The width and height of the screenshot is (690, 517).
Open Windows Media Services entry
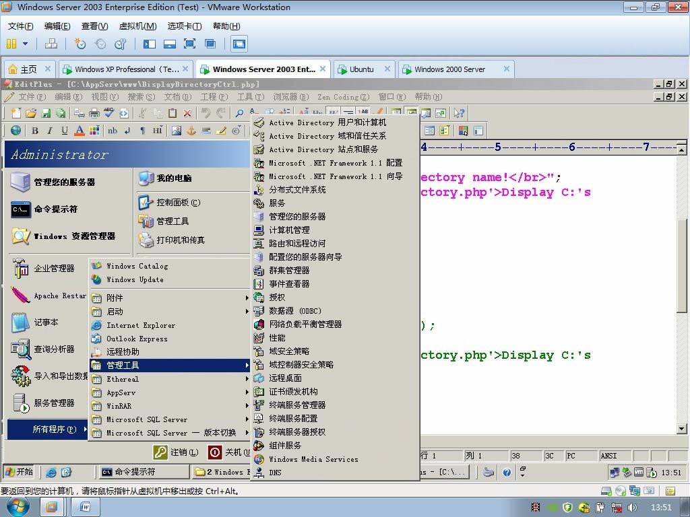click(x=335, y=459)
